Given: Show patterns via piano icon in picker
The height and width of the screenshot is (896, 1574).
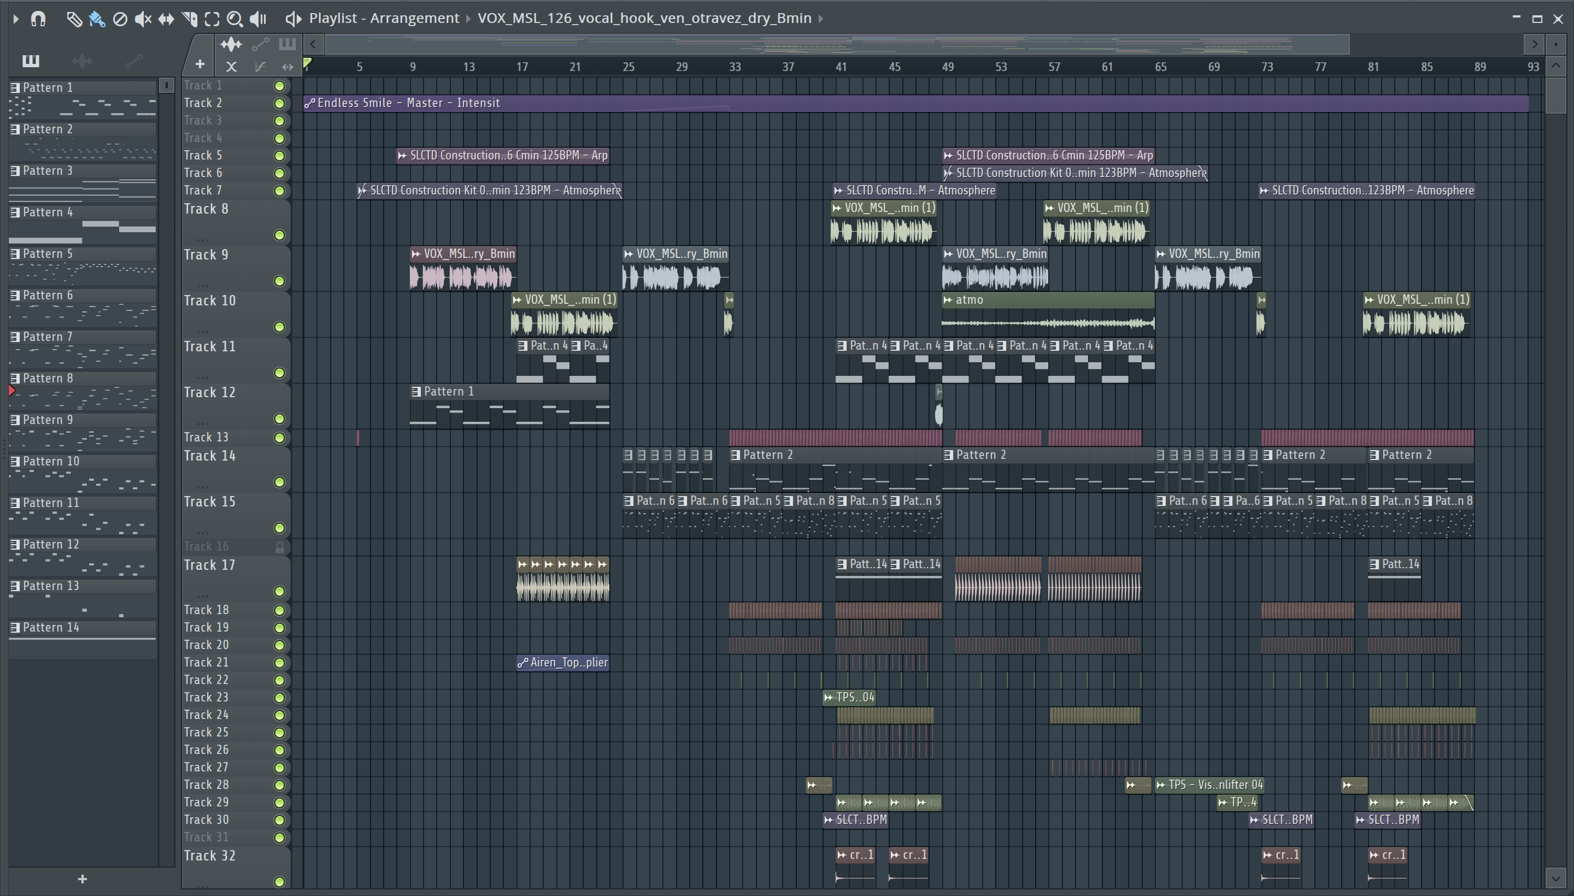Looking at the screenshot, I should tap(31, 61).
